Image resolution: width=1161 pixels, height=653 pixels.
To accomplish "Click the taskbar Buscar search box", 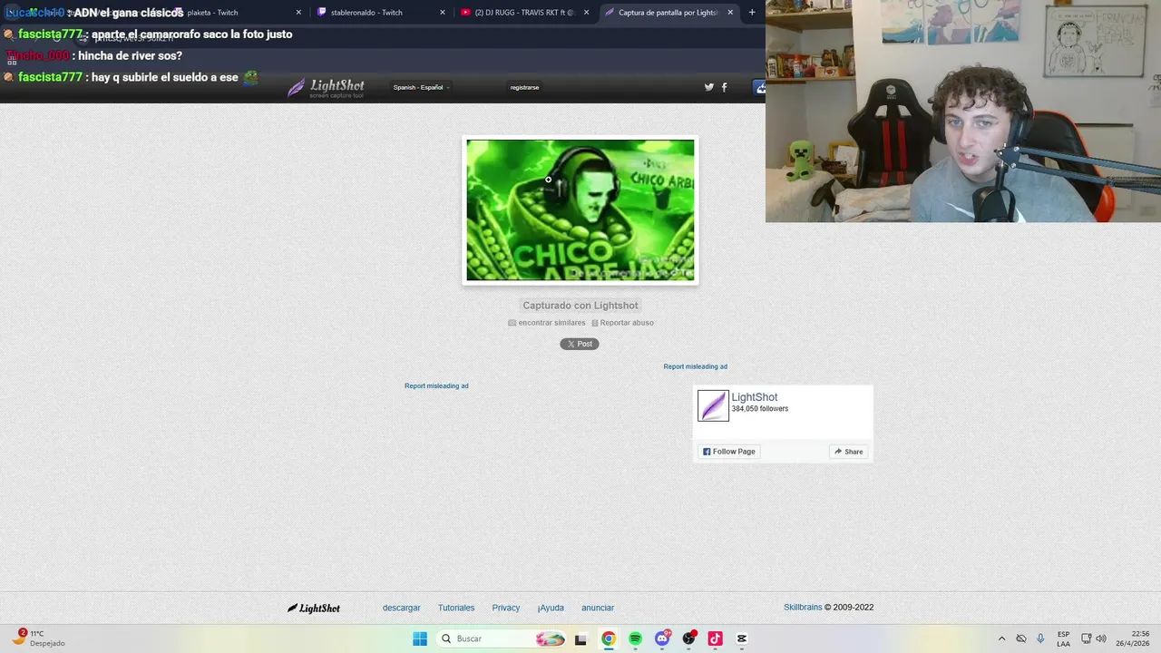I will 502,638.
